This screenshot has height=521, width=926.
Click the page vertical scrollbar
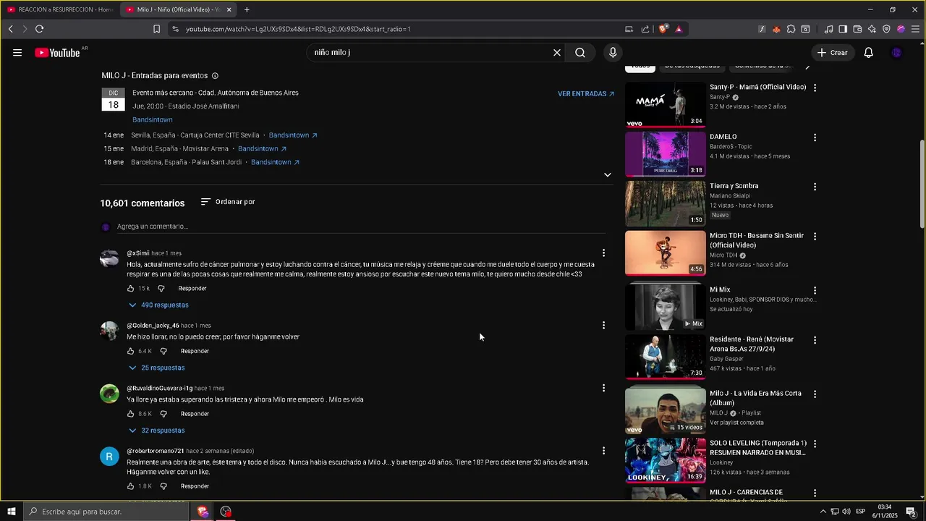click(x=922, y=185)
